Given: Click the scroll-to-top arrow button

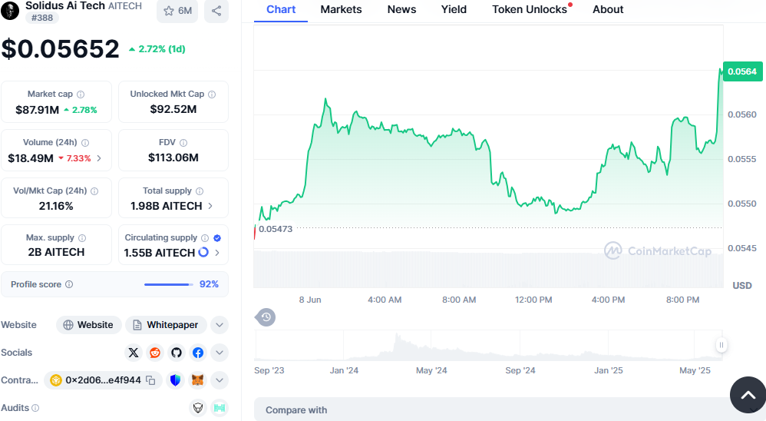Looking at the screenshot, I should pos(748,396).
